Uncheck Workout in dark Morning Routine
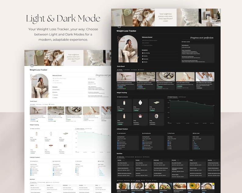This screenshot has width=242, height=193. point(118,149)
